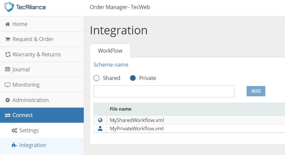Click the Journal table icon
Screen dimensions: 285x155
point(8,70)
